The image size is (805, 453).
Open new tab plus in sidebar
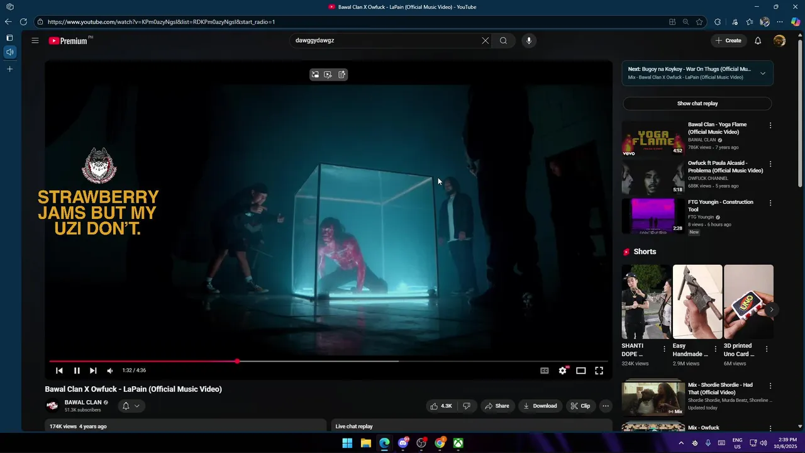point(9,69)
